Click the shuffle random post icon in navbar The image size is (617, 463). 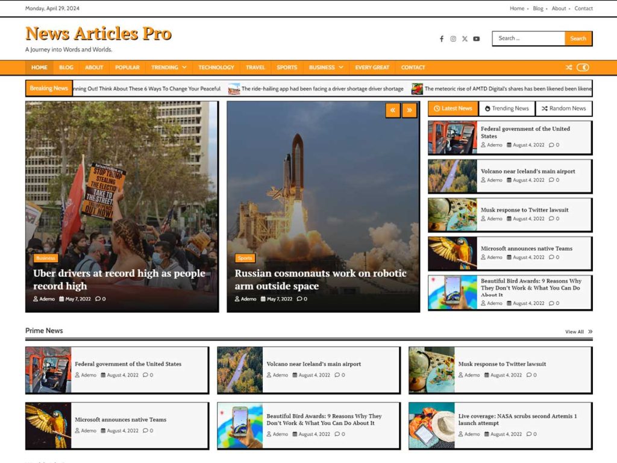(x=569, y=68)
